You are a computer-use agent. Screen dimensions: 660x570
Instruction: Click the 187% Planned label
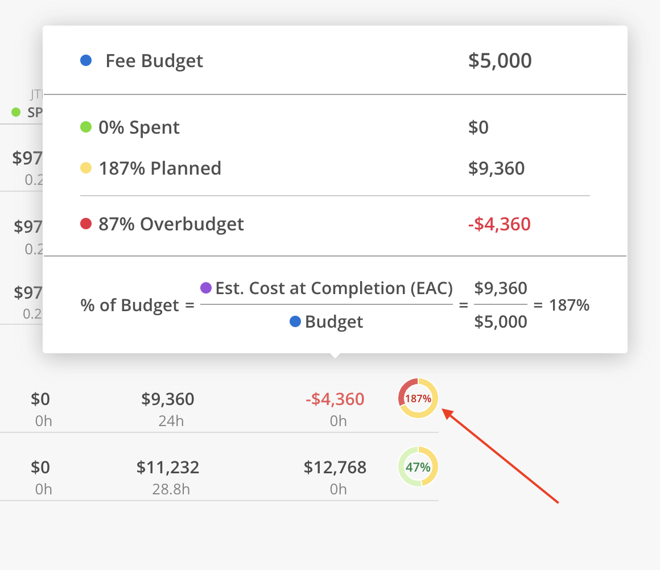point(160,168)
